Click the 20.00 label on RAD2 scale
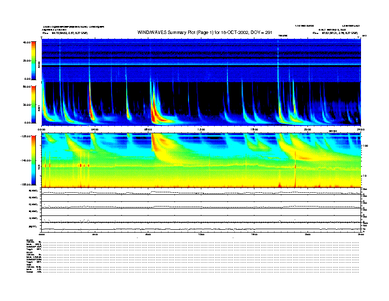Image resolution: width=389 pixels, height=301 pixels. [27, 60]
